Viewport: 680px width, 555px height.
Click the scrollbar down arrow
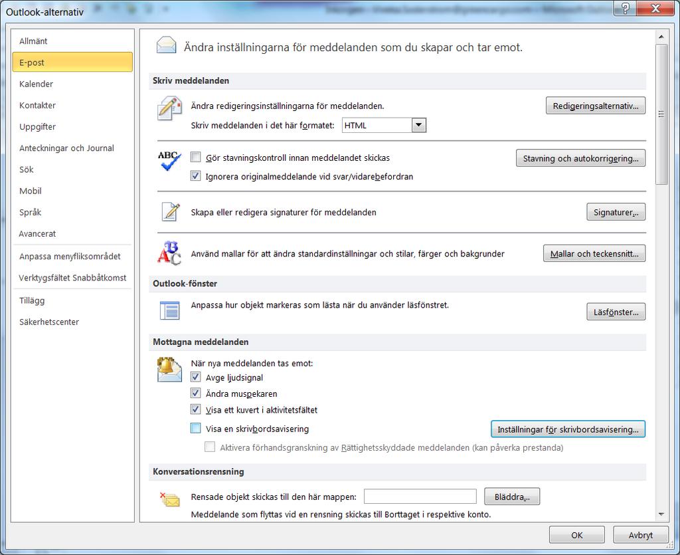tap(661, 514)
